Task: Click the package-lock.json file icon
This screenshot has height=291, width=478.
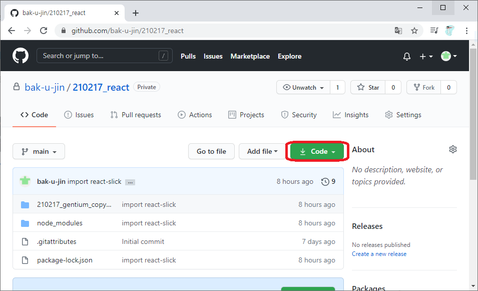Action: [x=25, y=260]
